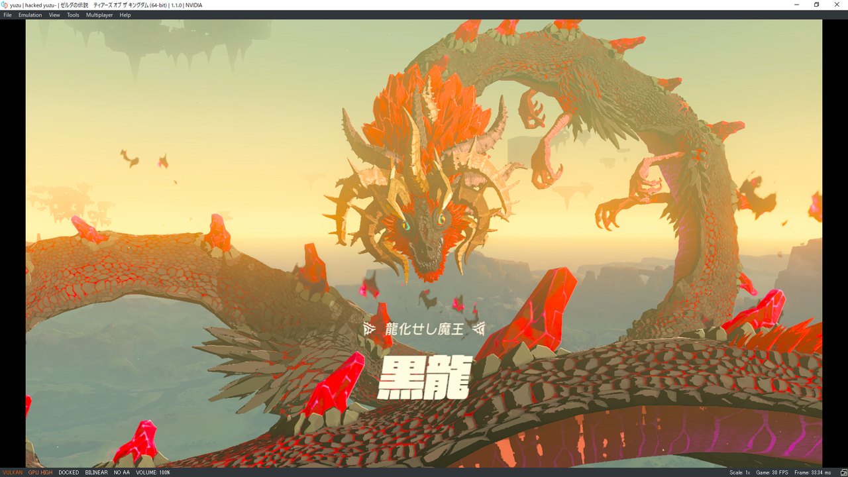Minimize the yuzu window

[796, 5]
